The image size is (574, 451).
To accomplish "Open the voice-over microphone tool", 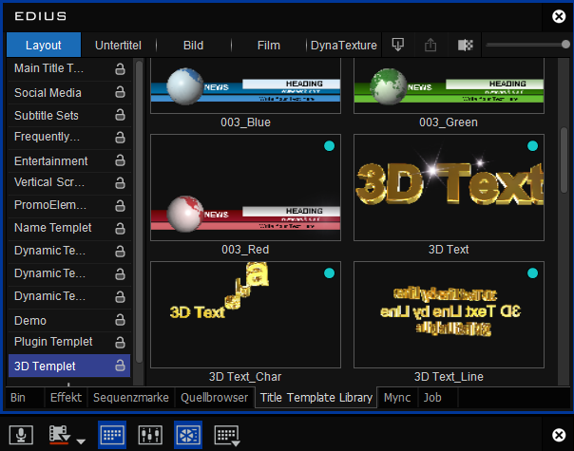I will coord(21,435).
